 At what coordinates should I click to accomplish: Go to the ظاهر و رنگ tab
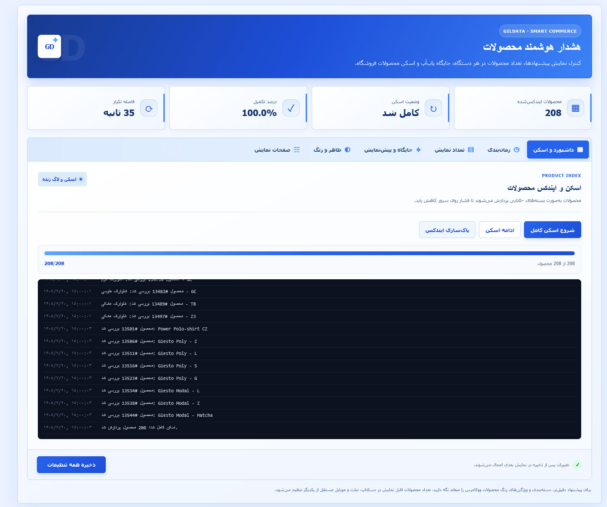(332, 150)
